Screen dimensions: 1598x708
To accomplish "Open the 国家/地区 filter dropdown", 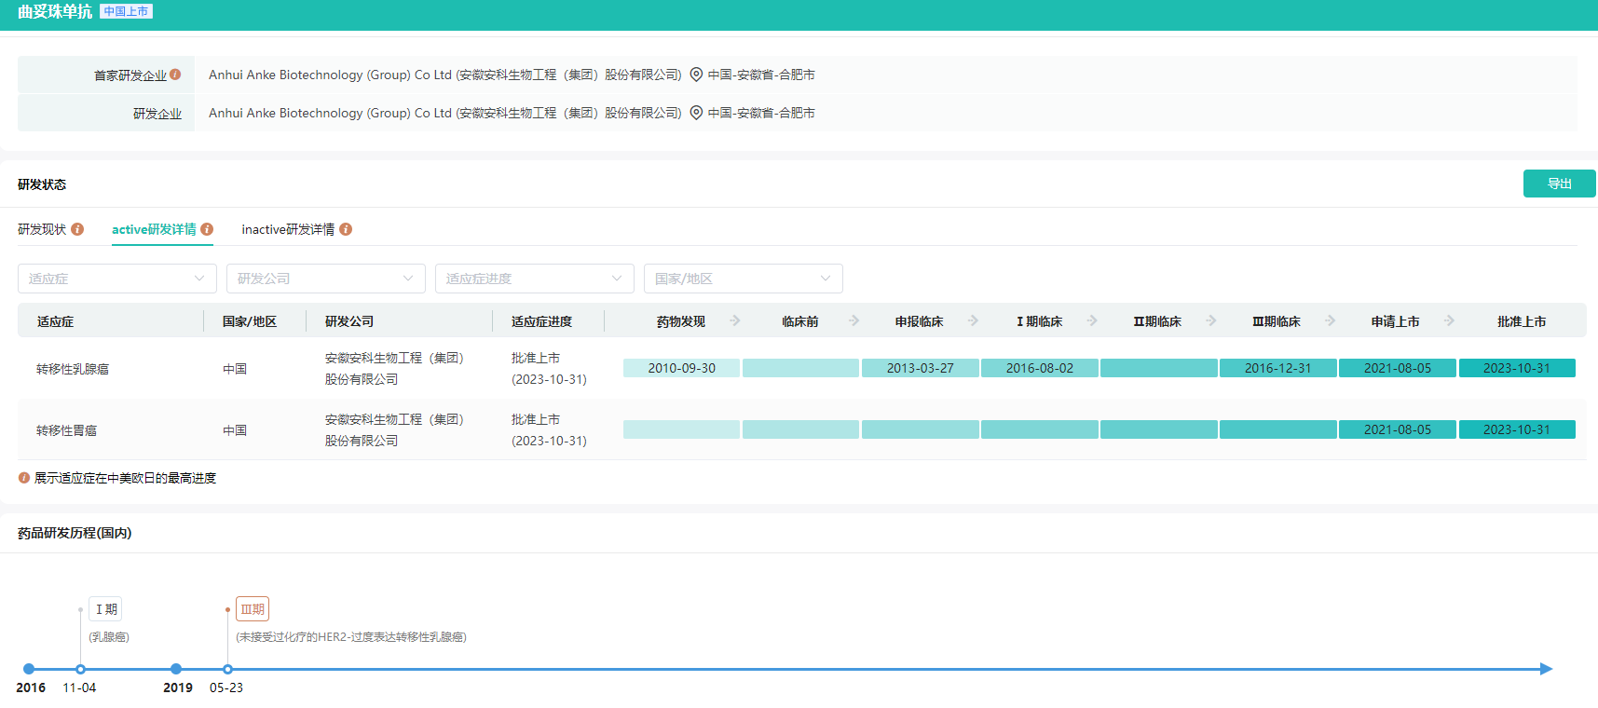I will point(743,279).
